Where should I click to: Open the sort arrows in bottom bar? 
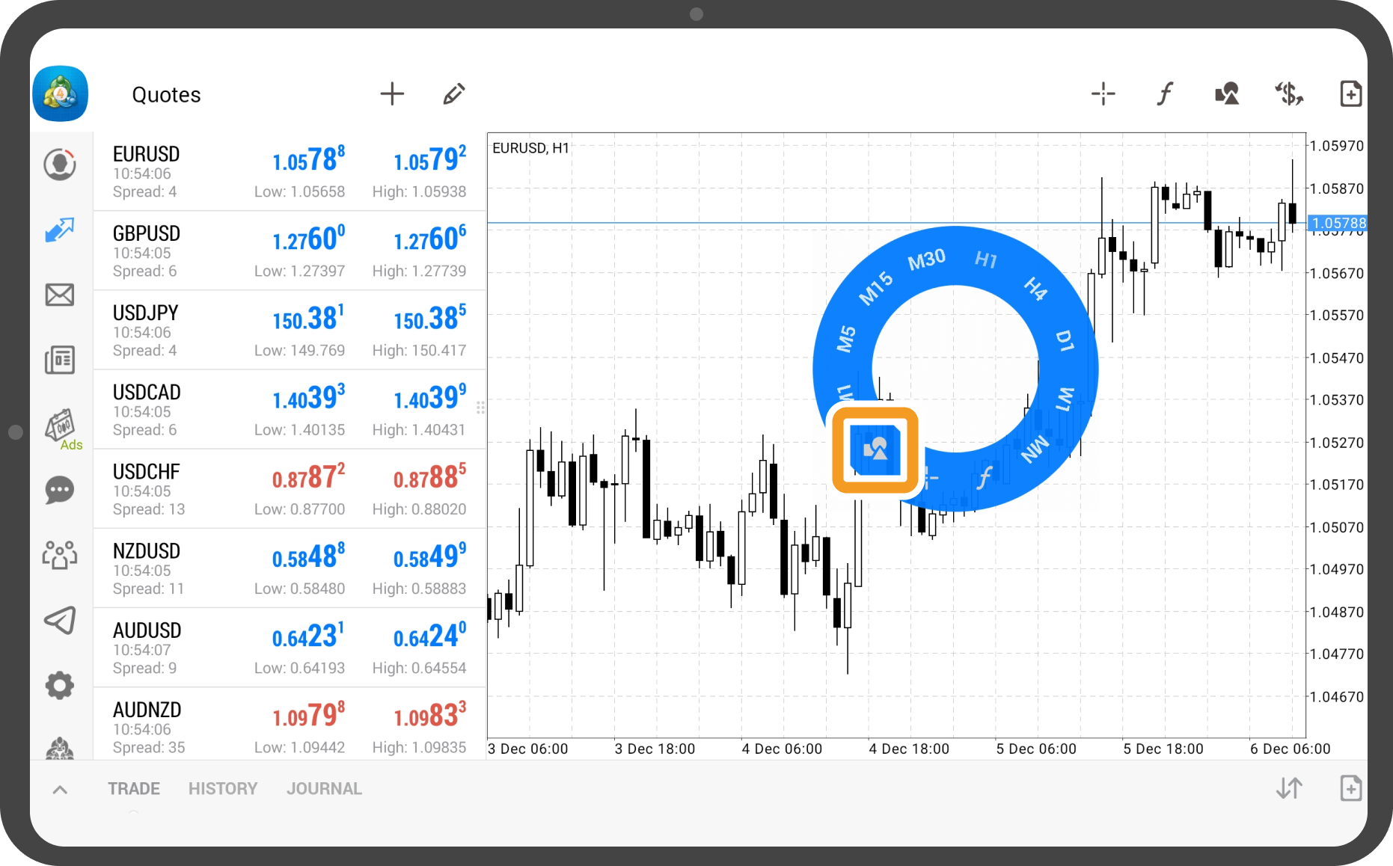tap(1289, 788)
